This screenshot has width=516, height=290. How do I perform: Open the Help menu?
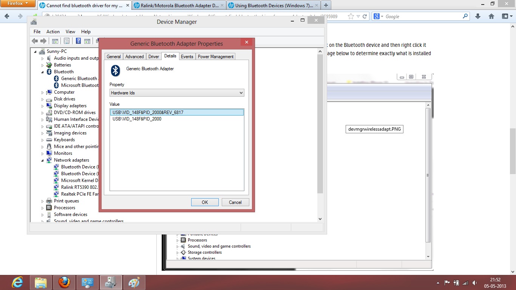86,32
